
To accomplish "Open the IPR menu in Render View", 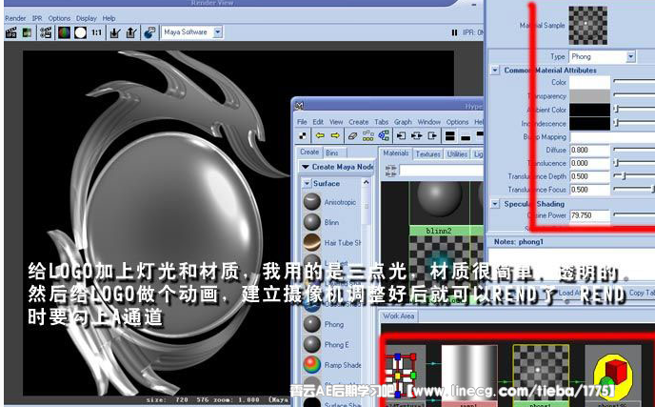I will click(37, 18).
